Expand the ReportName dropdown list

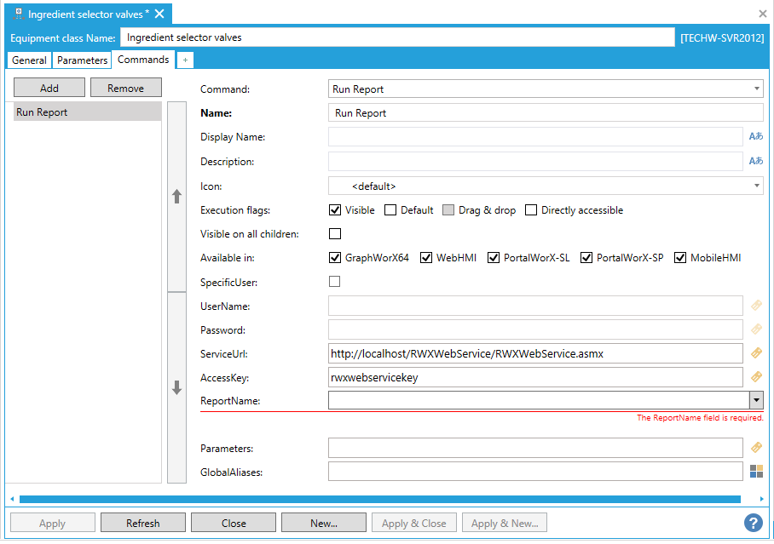tap(755, 400)
